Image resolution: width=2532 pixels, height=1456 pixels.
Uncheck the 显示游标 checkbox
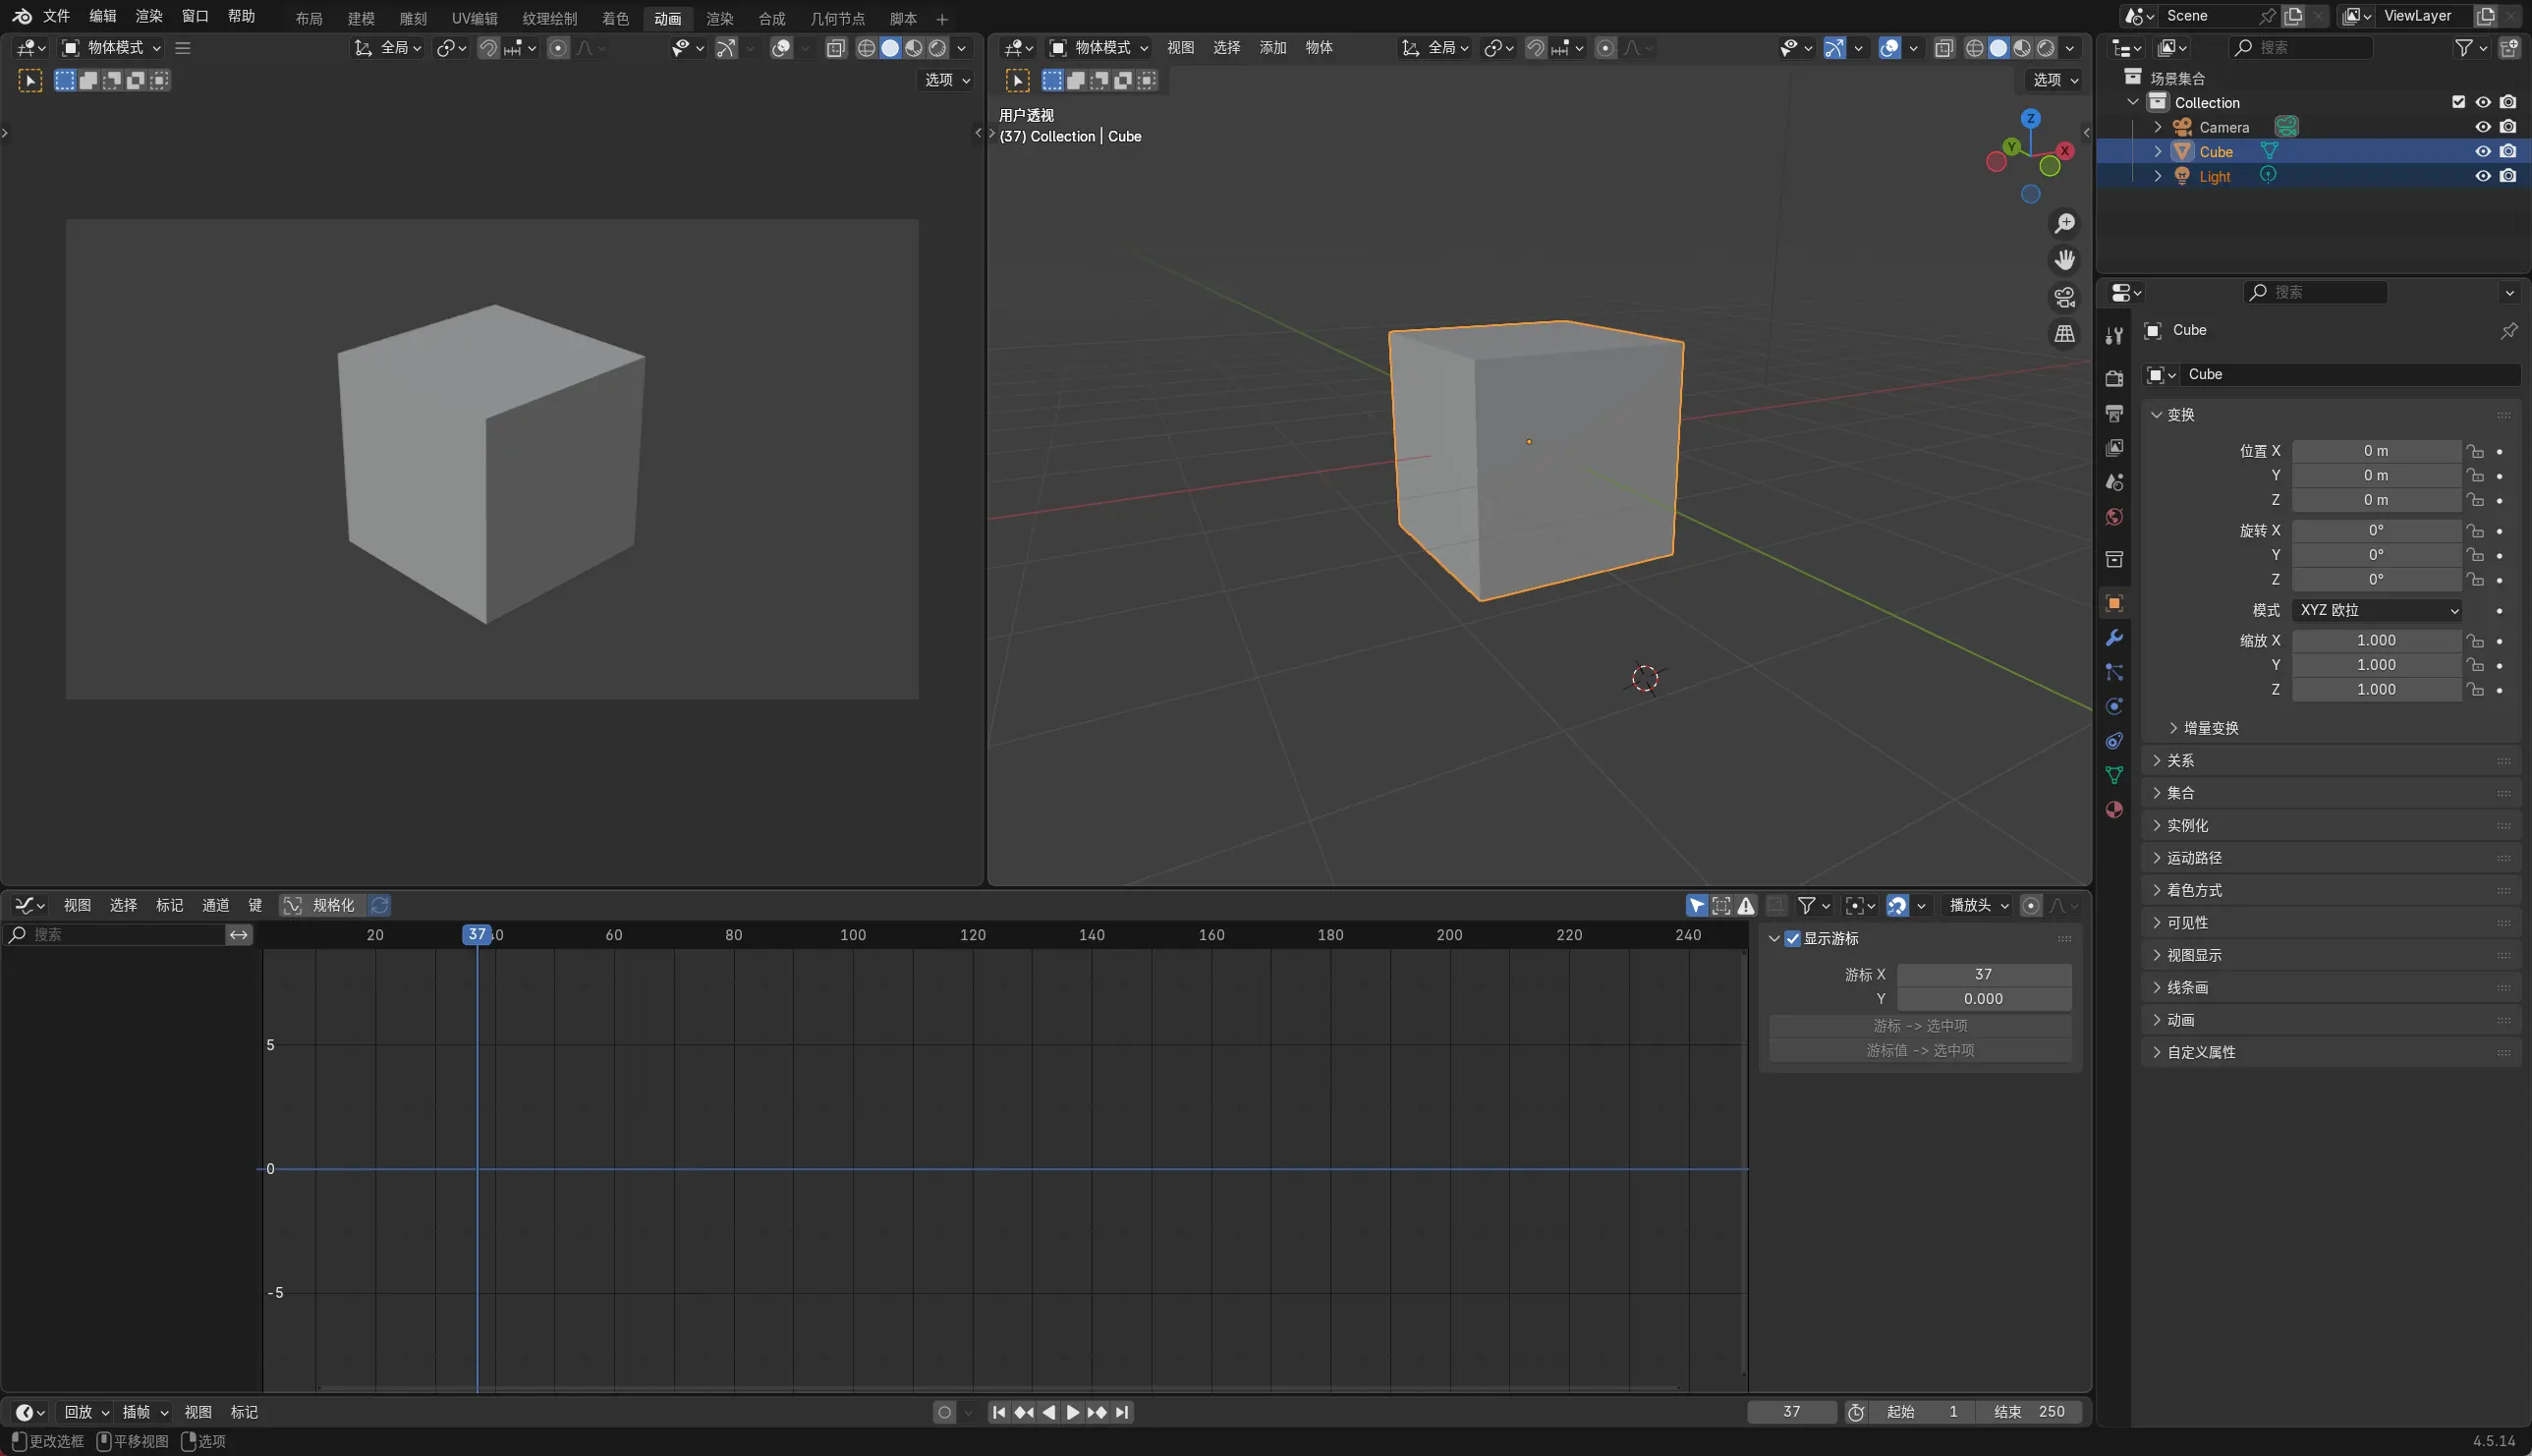pos(1793,938)
